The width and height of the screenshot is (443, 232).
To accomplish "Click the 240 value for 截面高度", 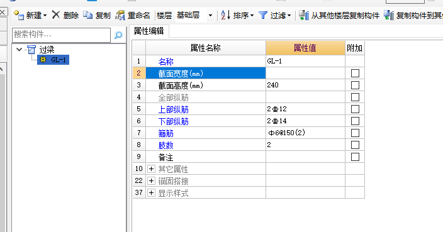I will click(272, 85).
